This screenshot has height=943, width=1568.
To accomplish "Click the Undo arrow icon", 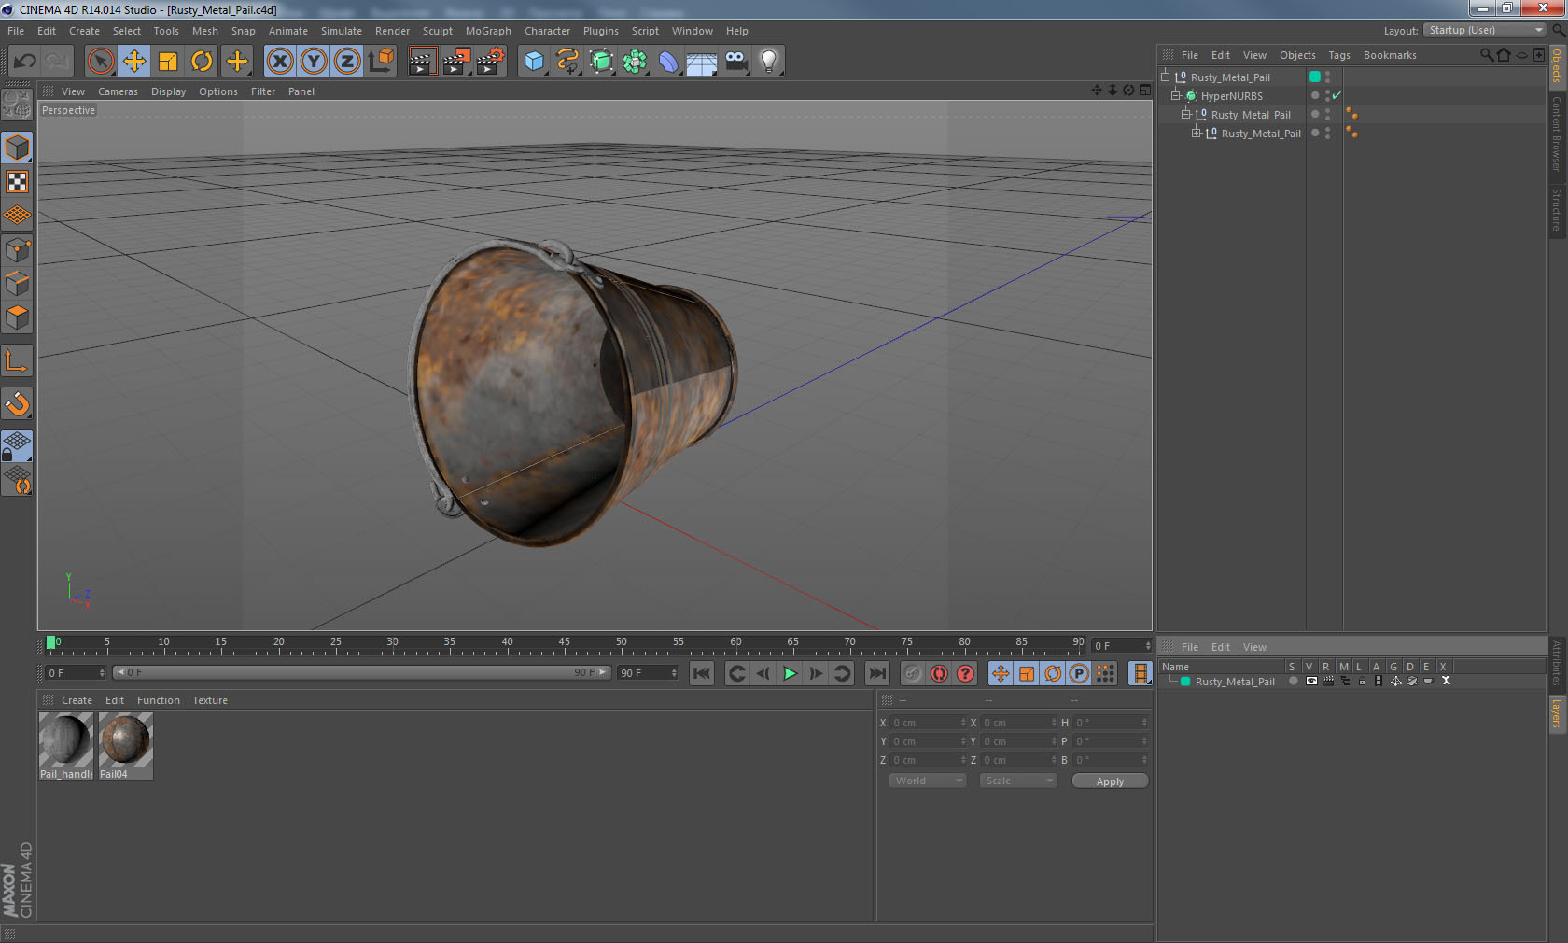I will (x=25, y=62).
